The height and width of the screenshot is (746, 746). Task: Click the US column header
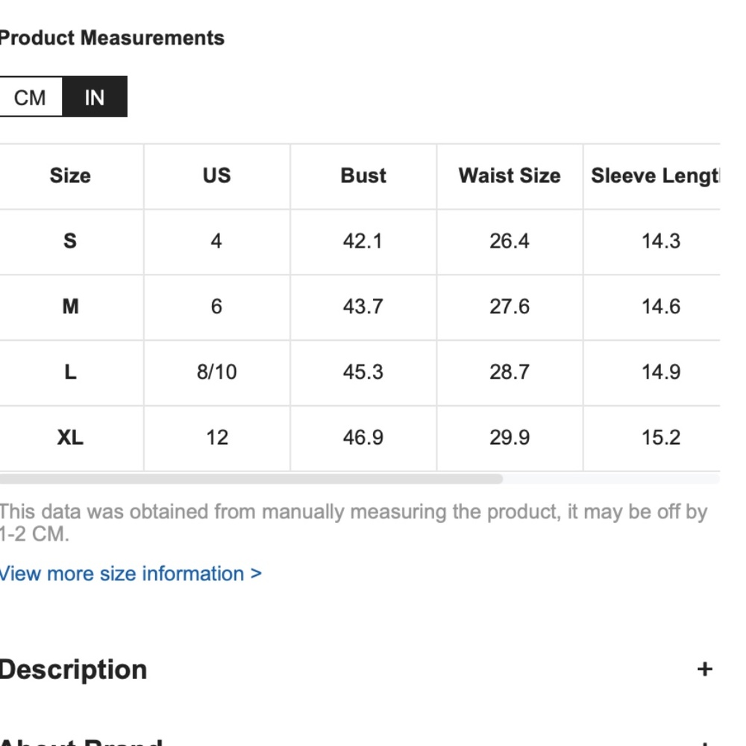(216, 176)
